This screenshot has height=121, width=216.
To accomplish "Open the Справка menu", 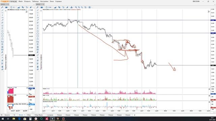I will [x=58, y=1].
